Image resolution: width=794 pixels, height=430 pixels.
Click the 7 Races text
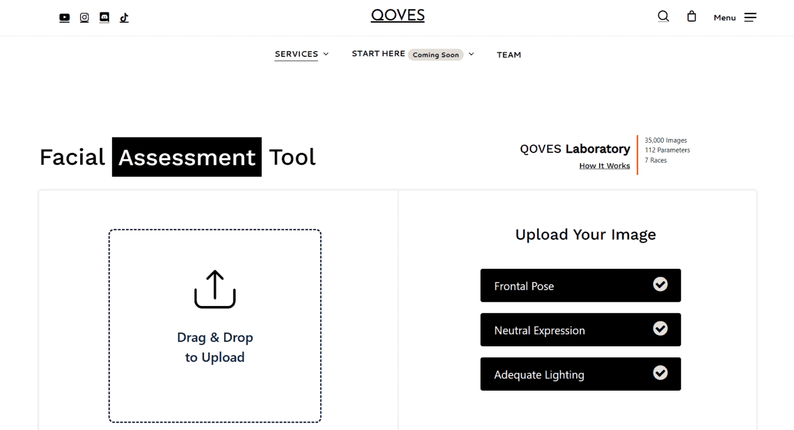(655, 161)
